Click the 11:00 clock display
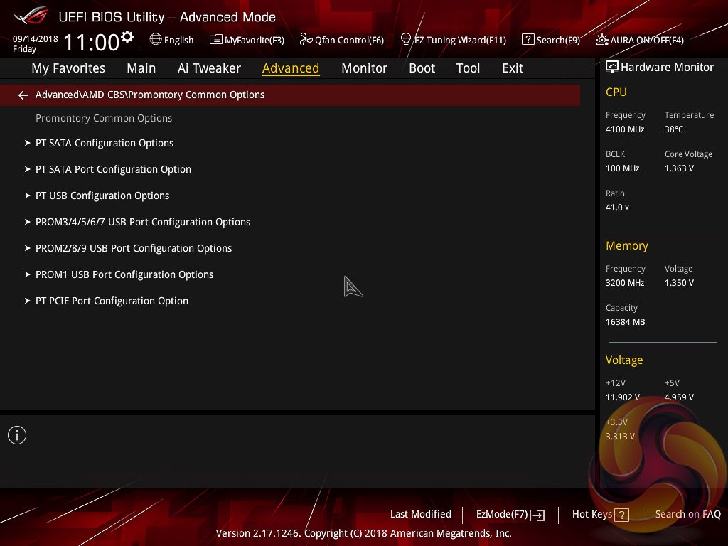Image resolution: width=728 pixels, height=546 pixels. click(92, 42)
